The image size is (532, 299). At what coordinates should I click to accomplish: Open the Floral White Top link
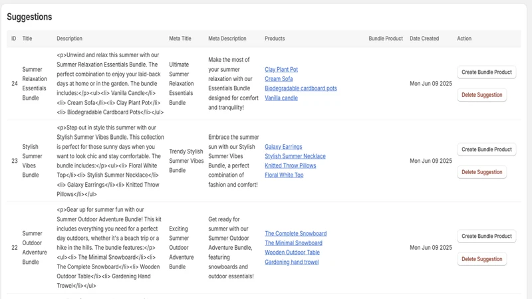pos(284,175)
